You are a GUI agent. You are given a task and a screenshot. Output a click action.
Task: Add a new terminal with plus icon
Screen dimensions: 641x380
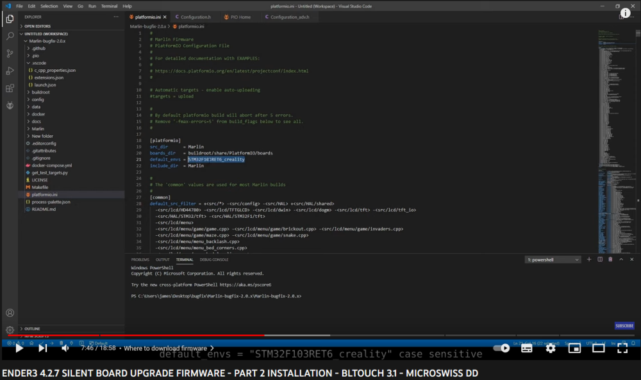(590, 260)
